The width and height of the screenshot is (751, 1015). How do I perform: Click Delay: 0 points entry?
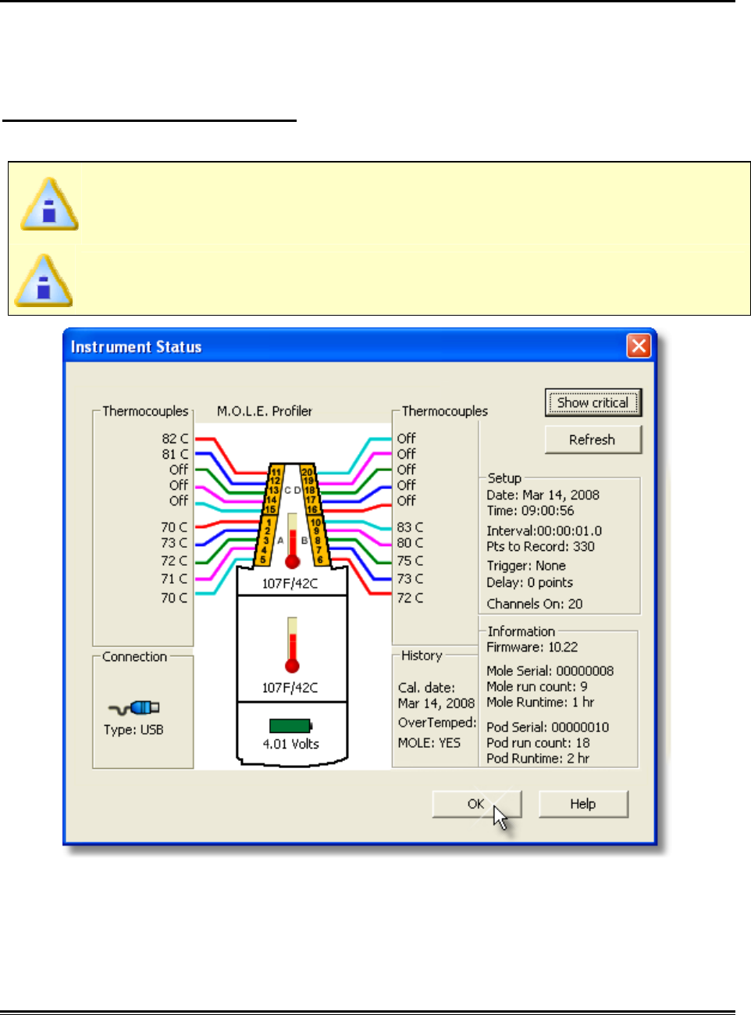(530, 582)
